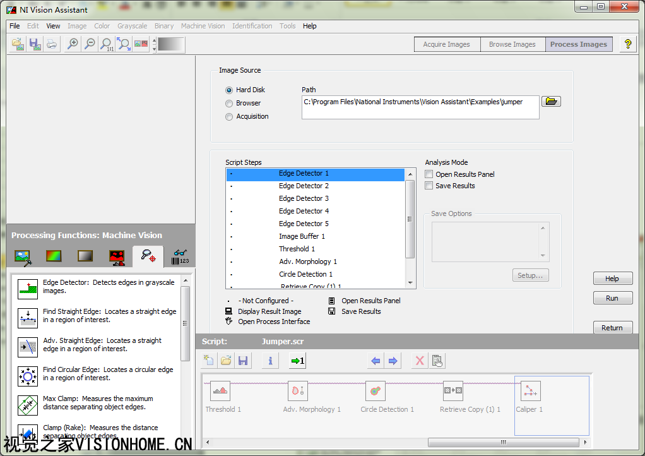The height and width of the screenshot is (456, 645).
Task: Check the Save Results checkbox
Action: tap(429, 186)
